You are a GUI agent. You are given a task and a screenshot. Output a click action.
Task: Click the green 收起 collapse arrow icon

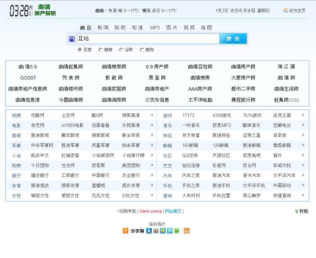(x=297, y=211)
